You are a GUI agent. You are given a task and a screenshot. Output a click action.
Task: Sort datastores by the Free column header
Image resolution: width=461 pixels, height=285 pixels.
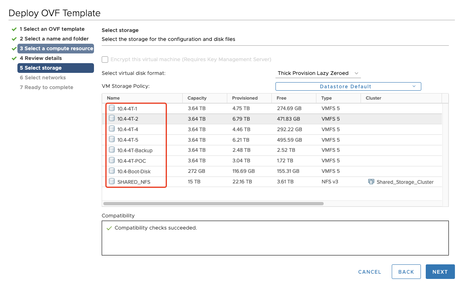point(282,98)
